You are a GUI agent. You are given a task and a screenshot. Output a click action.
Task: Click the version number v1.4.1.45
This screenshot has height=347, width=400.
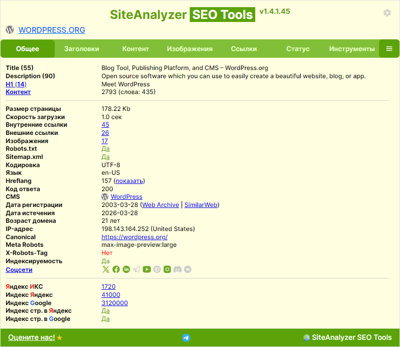[275, 11]
